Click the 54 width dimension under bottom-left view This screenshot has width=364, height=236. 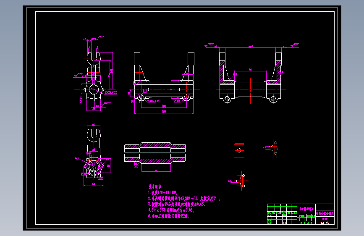94,184
